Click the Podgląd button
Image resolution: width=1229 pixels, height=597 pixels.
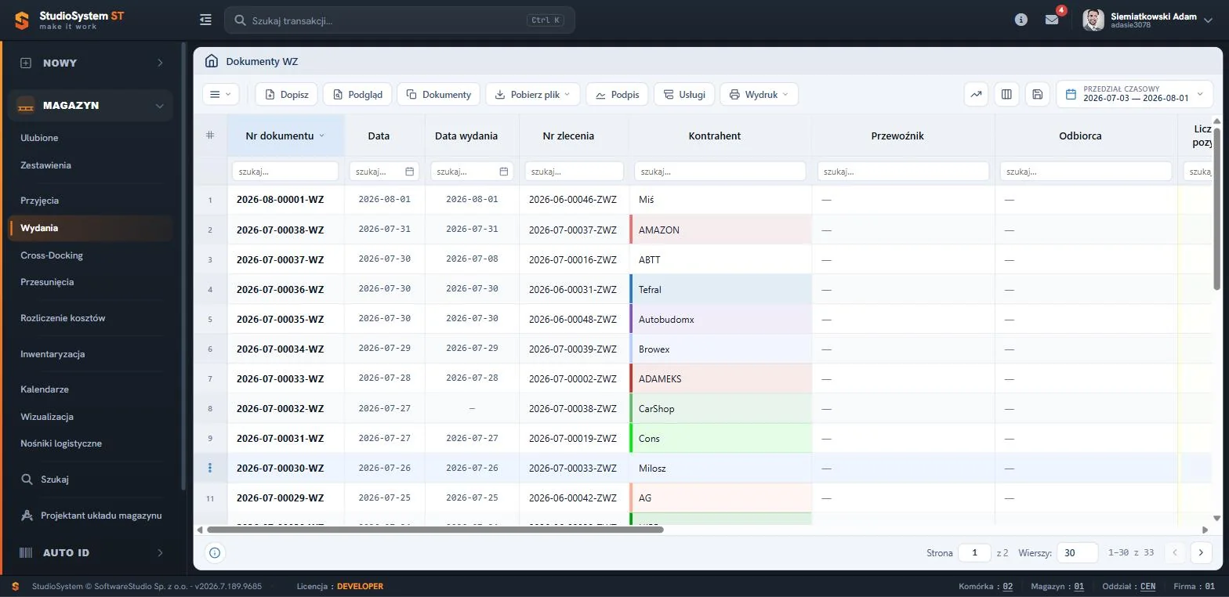[x=357, y=94]
